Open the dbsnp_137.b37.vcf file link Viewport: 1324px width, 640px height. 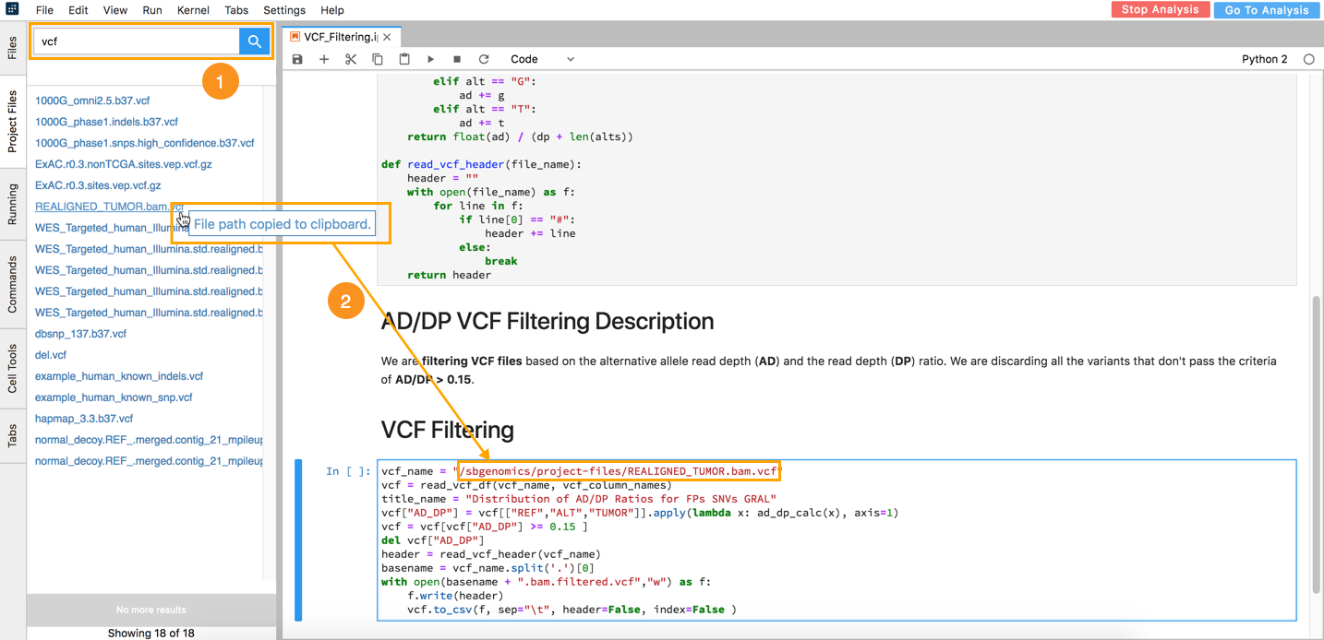click(80, 333)
